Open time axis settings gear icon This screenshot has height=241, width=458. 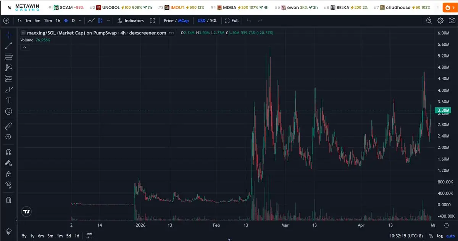coord(447,225)
